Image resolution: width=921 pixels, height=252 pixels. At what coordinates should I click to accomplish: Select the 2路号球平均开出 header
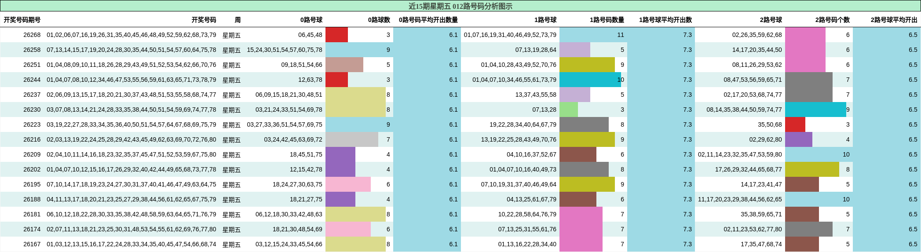pyautogui.click(x=894, y=20)
